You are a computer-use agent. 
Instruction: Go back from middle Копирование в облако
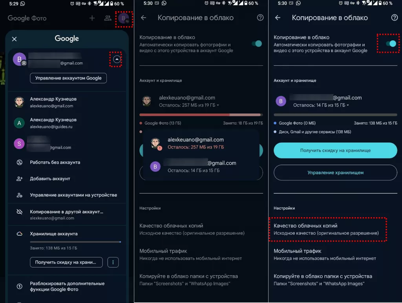point(144,18)
